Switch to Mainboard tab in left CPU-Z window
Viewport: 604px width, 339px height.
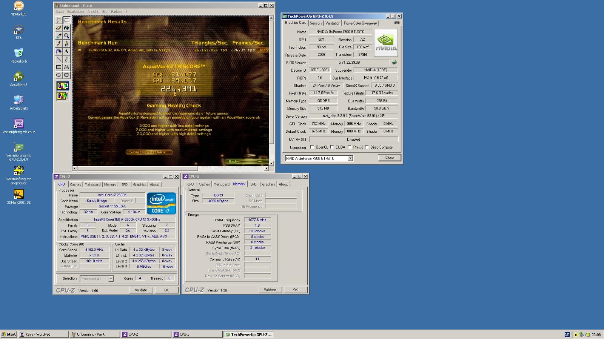[92, 184]
